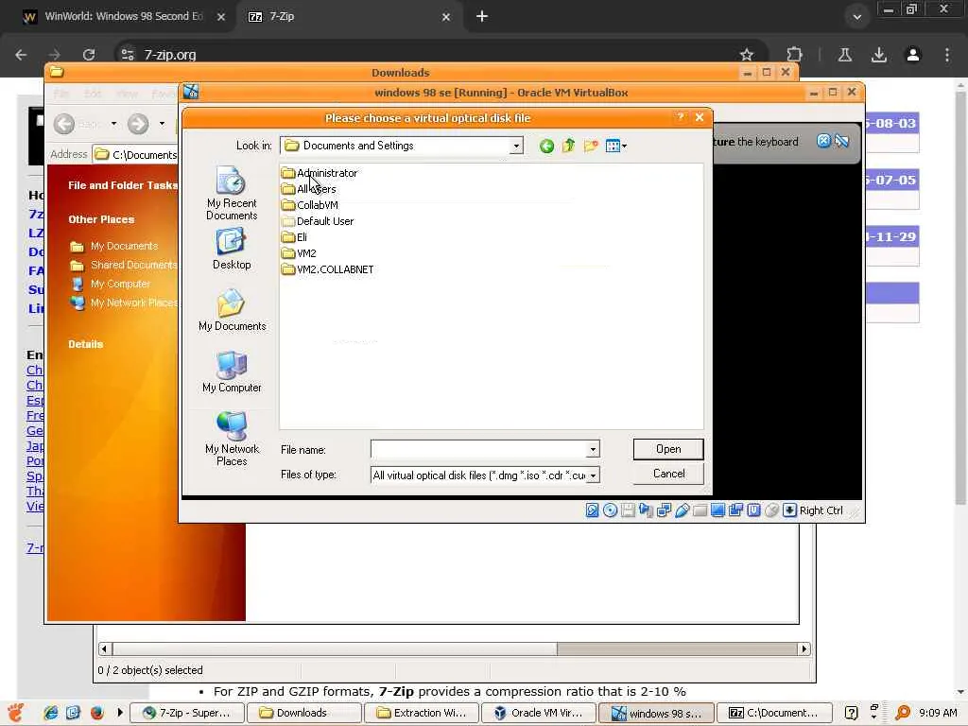Switch to Extraction Wizard taskbar button

click(421, 713)
